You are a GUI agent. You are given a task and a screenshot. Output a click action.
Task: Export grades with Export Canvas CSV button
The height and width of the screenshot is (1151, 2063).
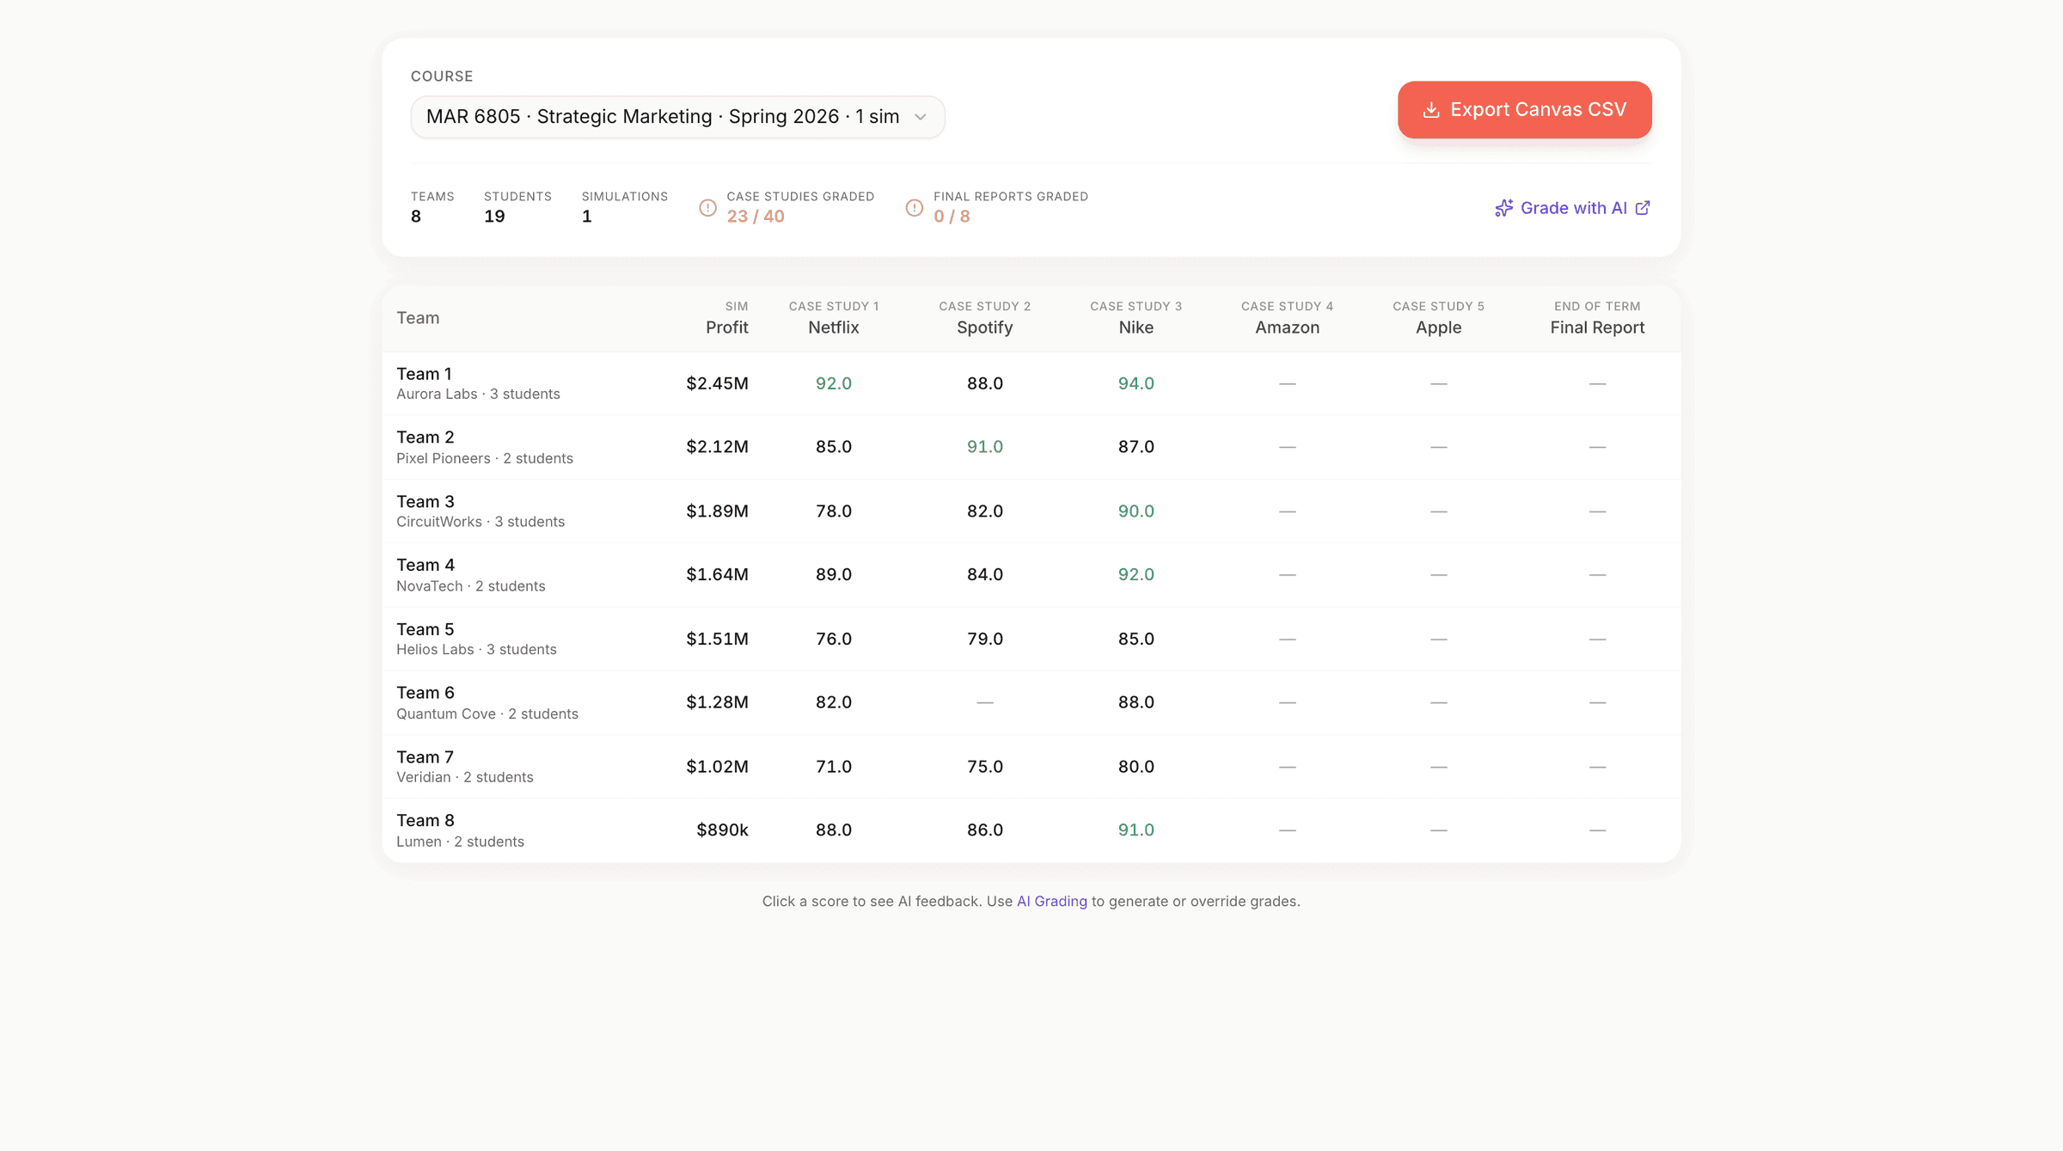[x=1524, y=110]
